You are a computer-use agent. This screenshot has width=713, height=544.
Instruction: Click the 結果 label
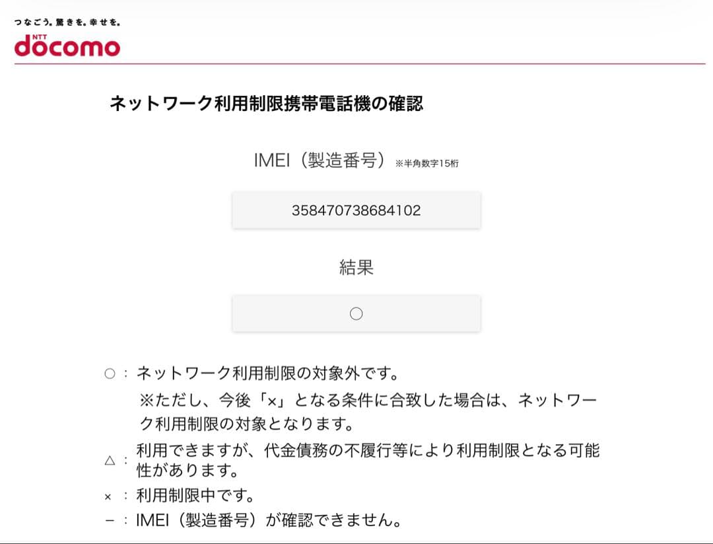pyautogui.click(x=356, y=268)
